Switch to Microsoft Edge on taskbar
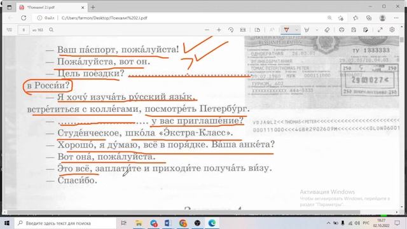Screen dimensions: 407x229 (x=212, y=223)
